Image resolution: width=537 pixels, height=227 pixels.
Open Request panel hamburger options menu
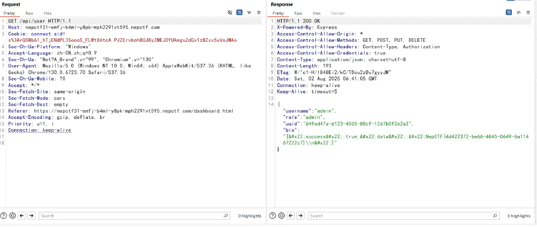259,13
